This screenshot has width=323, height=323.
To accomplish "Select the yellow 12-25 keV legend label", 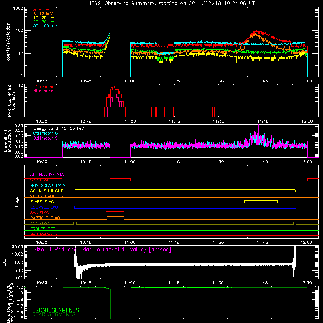I will click(x=44, y=18).
